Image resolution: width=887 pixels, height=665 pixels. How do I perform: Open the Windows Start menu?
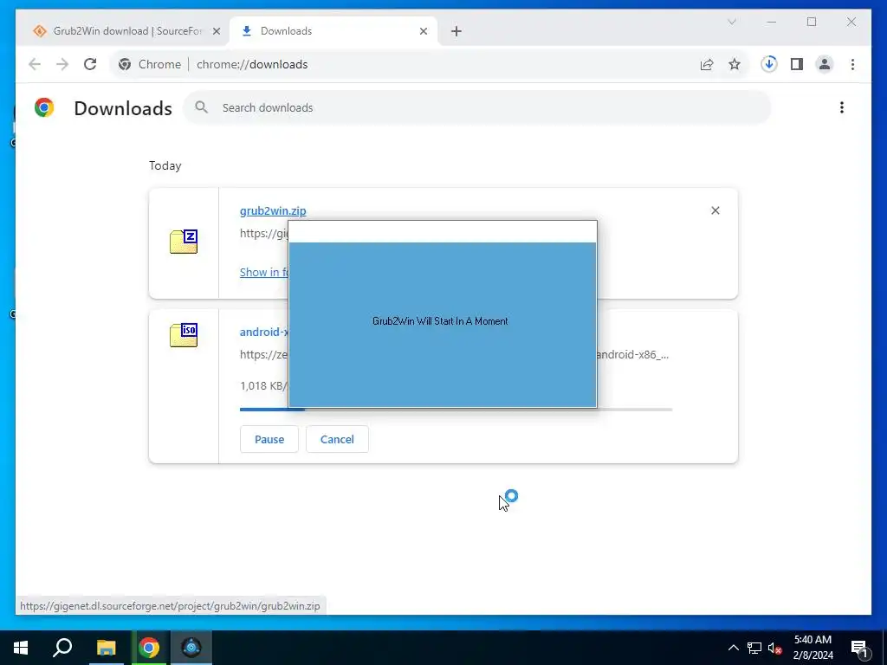point(21,648)
